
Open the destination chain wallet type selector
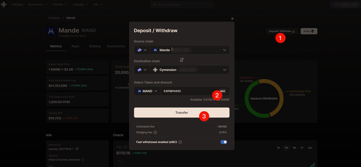[142, 70]
